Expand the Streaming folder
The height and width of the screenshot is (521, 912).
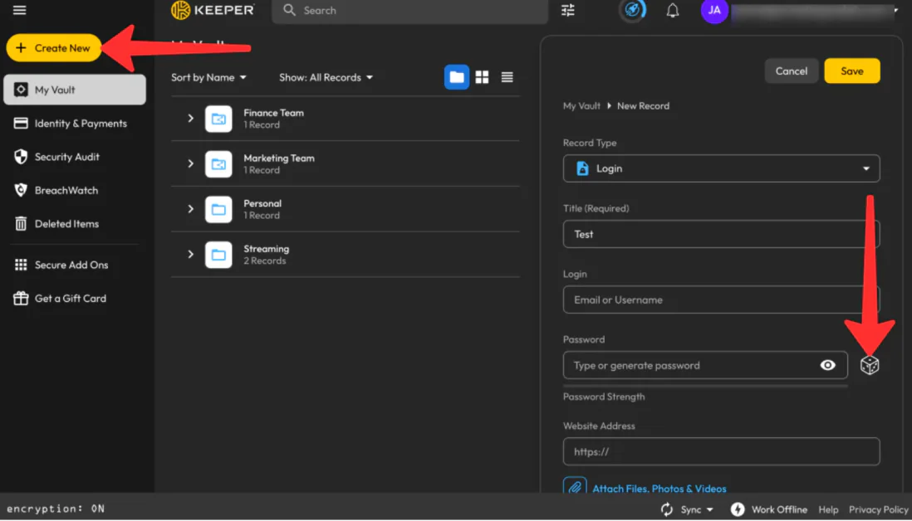[190, 255]
